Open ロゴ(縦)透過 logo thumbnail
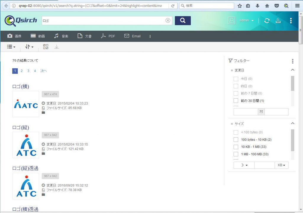Viewport: 303px width, 213px height. tap(26, 186)
